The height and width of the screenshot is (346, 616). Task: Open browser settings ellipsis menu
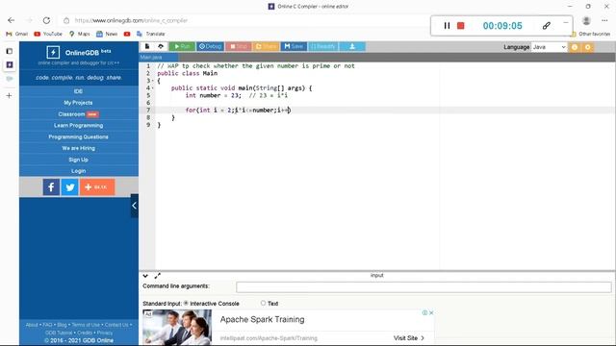coord(604,20)
